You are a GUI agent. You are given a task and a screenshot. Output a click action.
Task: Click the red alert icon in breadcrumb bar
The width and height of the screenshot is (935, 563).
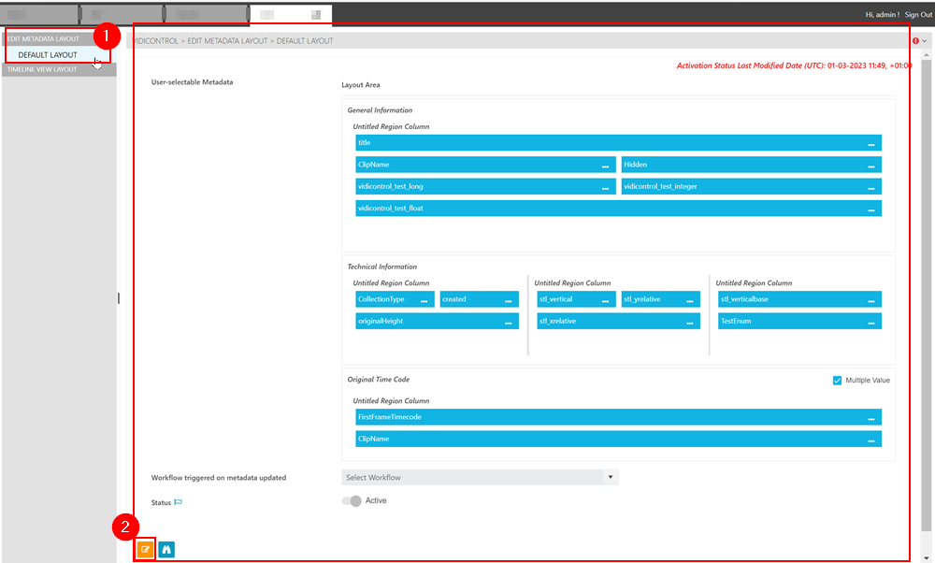coord(914,41)
